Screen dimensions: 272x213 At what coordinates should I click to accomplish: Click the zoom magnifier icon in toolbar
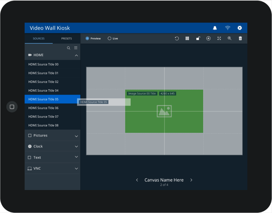pyautogui.click(x=230, y=38)
